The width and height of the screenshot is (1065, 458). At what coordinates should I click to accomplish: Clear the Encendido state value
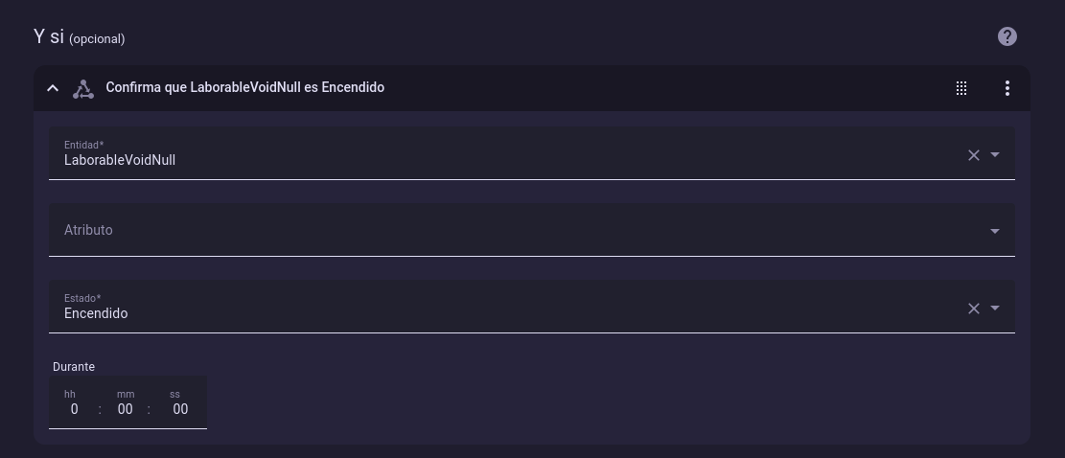[973, 309]
